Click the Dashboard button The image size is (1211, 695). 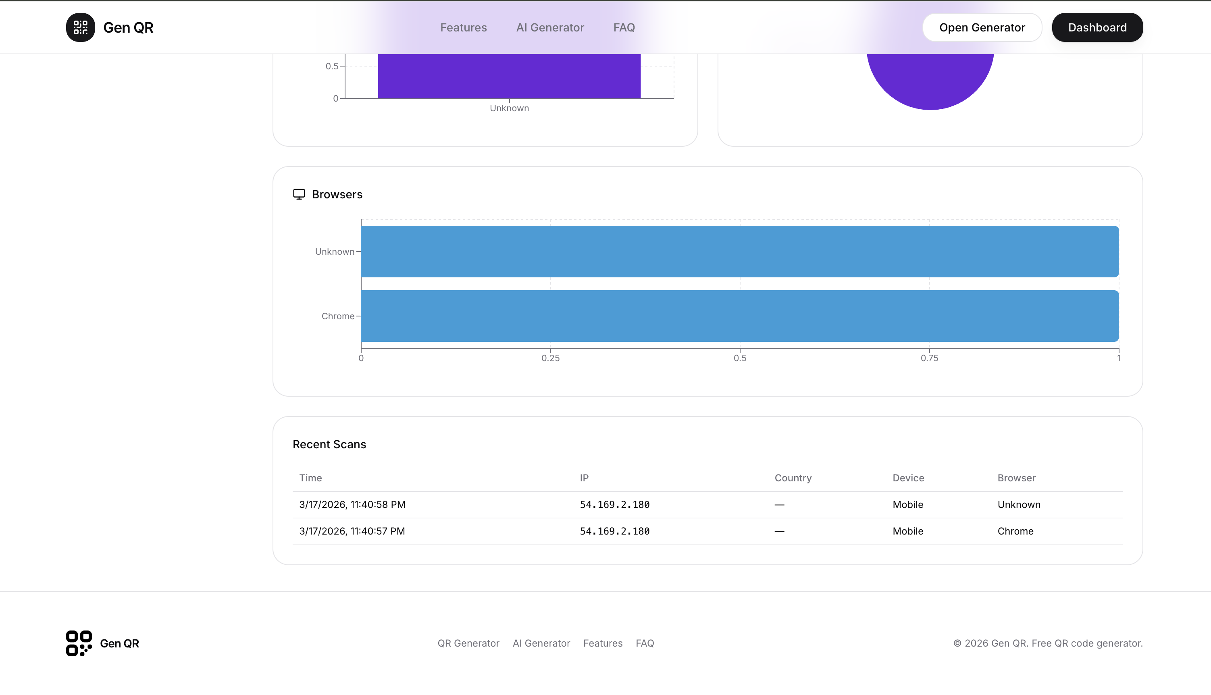pyautogui.click(x=1097, y=27)
